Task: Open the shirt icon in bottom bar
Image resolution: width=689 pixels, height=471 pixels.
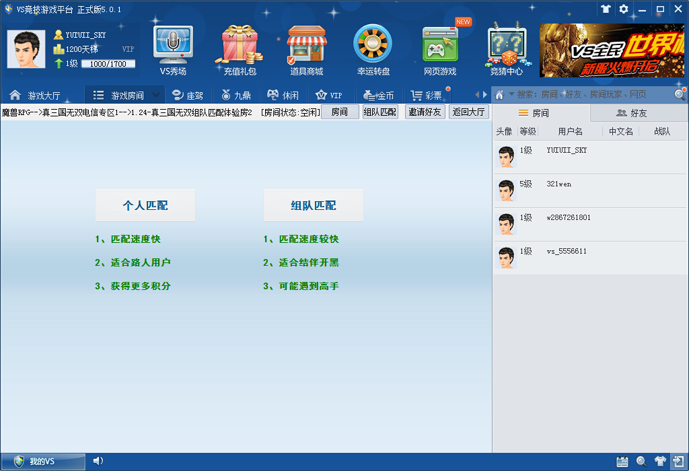Action: pyautogui.click(x=660, y=461)
